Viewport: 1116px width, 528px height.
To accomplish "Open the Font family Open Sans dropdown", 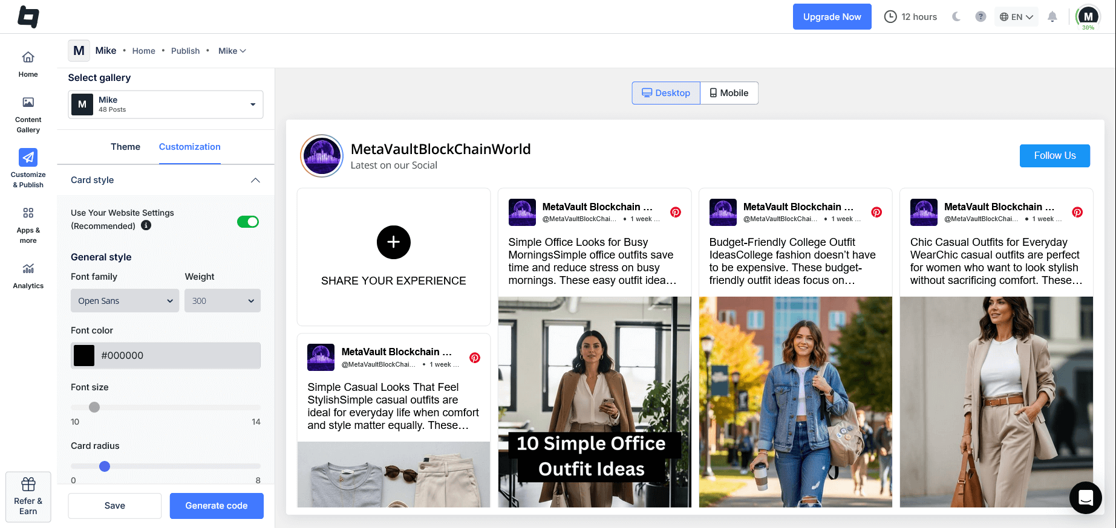I will pyautogui.click(x=125, y=301).
